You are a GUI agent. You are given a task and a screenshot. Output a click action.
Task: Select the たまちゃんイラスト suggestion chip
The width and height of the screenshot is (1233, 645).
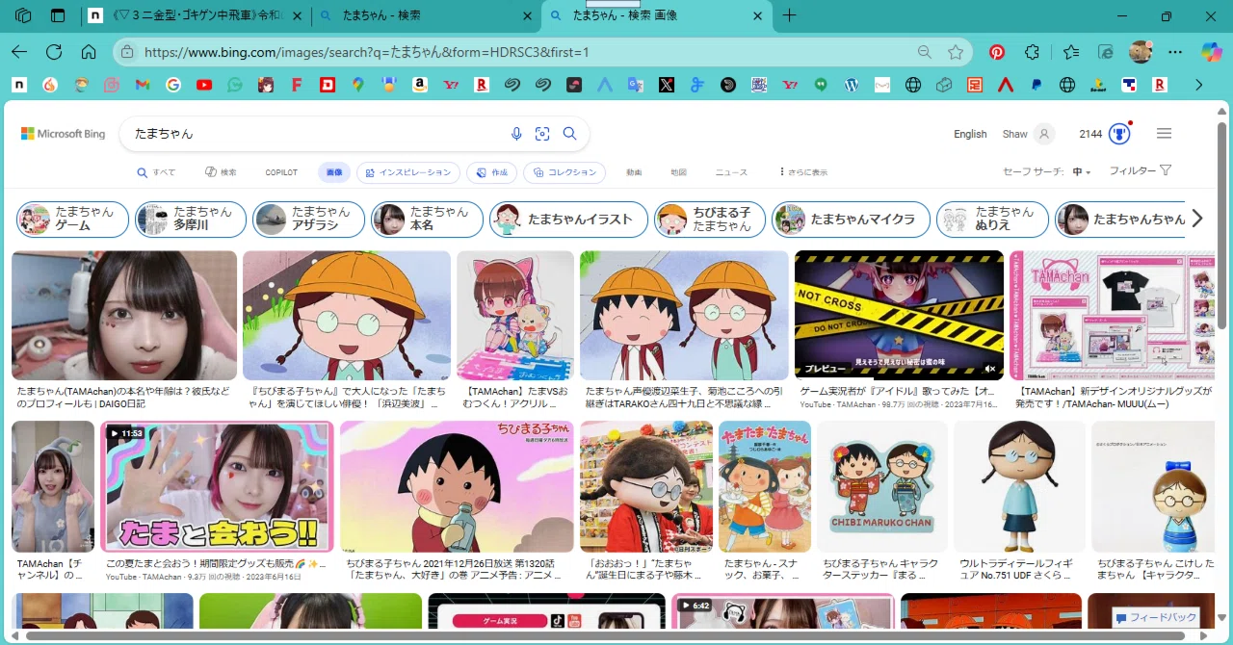pos(566,219)
